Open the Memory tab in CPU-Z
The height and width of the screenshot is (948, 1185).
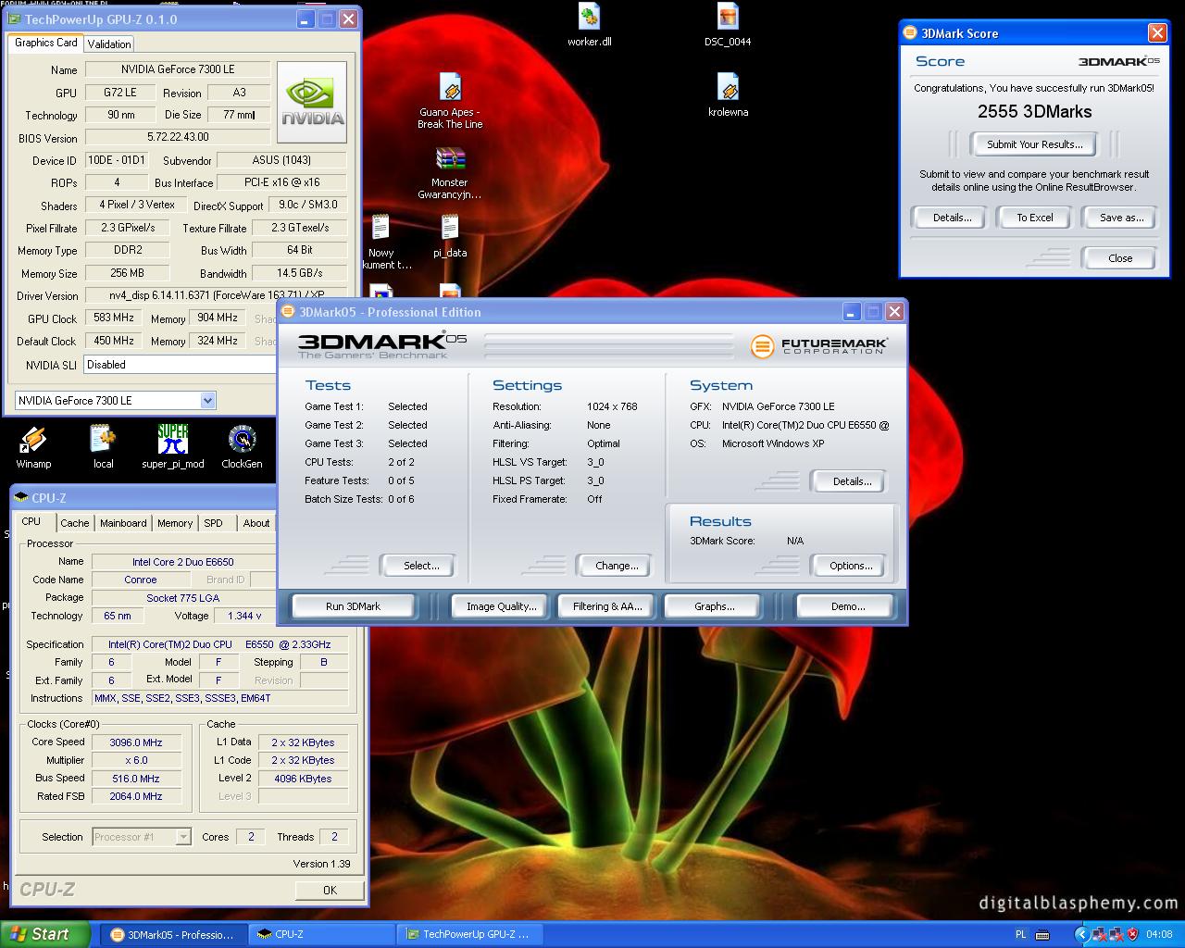(175, 523)
